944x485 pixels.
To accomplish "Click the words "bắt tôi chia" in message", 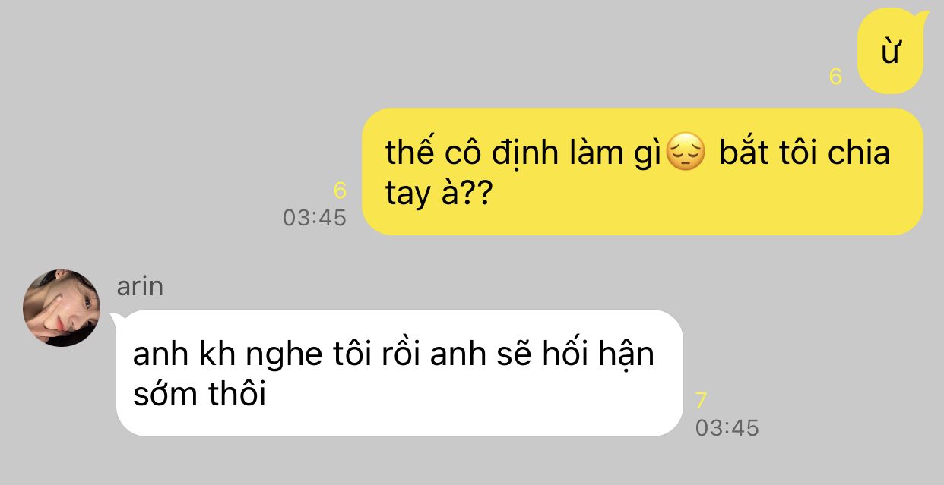I will tap(804, 153).
